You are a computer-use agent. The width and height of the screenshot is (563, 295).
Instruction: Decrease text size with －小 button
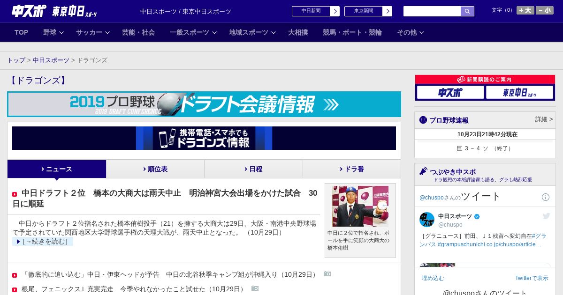(545, 10)
